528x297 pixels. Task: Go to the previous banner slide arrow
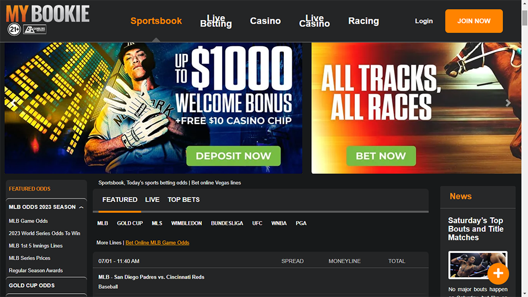[14, 103]
